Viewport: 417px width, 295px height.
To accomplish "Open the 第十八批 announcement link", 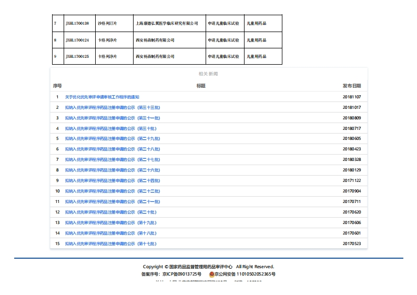I will [x=110, y=233].
